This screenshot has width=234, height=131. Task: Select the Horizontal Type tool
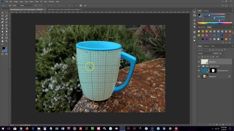pyautogui.click(x=7, y=35)
